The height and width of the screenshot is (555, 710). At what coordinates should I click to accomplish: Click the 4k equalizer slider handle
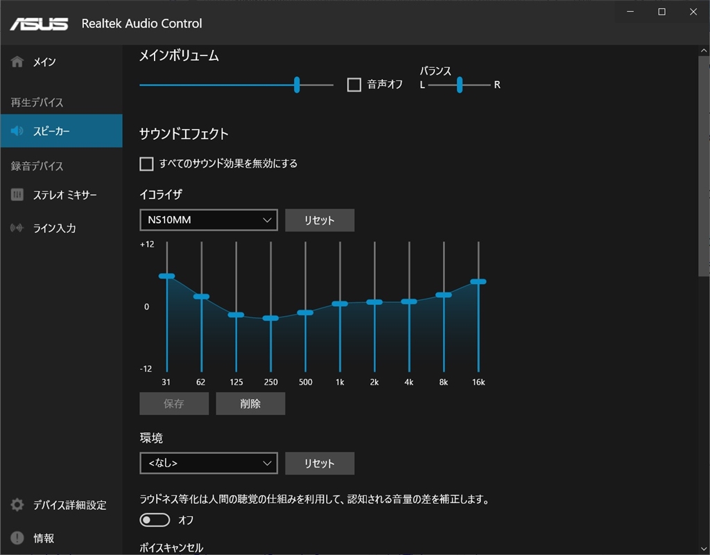409,301
